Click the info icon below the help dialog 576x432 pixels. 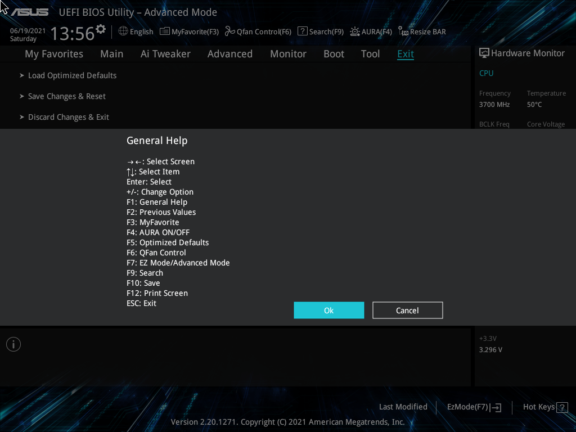point(13,344)
